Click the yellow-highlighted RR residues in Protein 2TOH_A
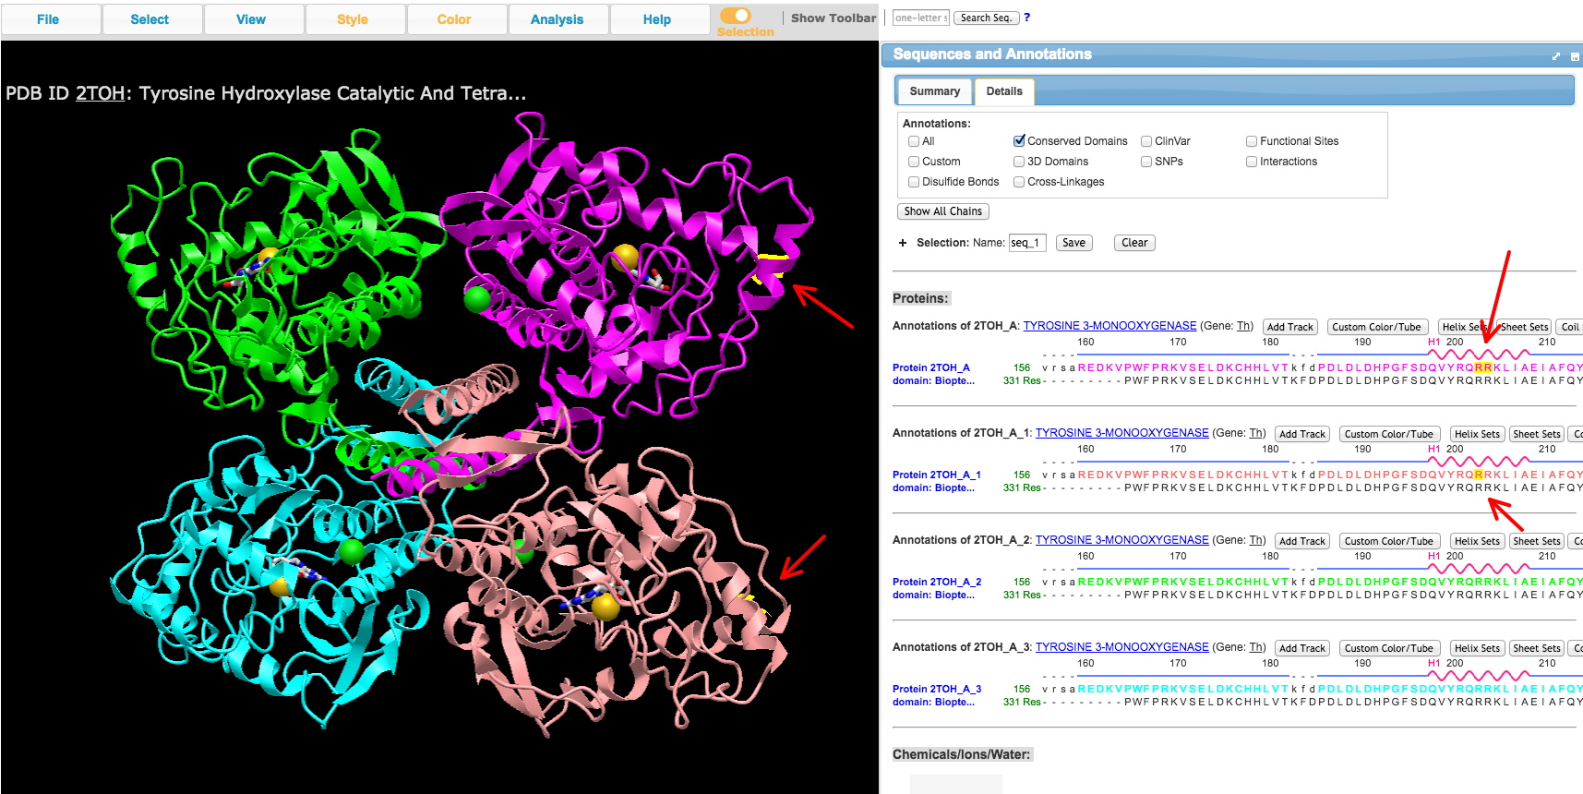This screenshot has height=794, width=1583. point(1483,367)
